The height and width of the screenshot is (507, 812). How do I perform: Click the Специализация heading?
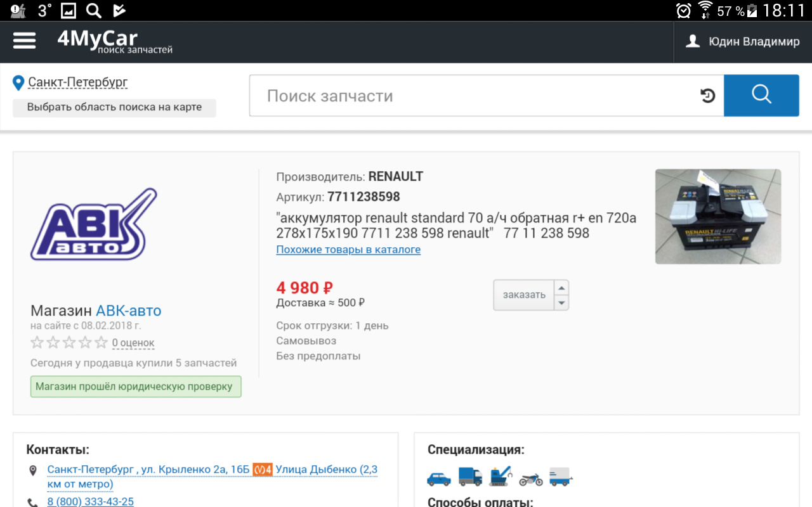476,450
